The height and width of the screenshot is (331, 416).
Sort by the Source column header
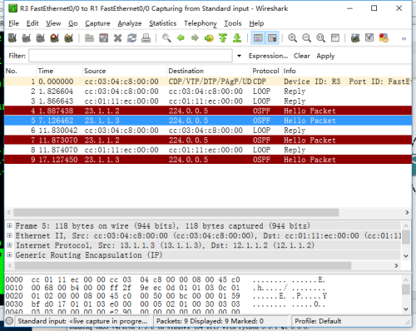click(125, 71)
